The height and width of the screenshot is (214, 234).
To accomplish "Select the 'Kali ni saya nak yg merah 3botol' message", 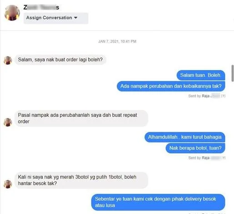I will [81, 180].
